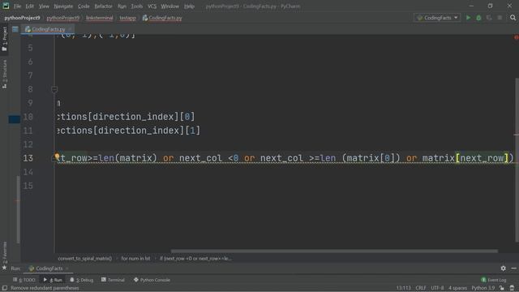Open the TODO tool window
Viewport: 519px width, 292px height.
point(24,280)
